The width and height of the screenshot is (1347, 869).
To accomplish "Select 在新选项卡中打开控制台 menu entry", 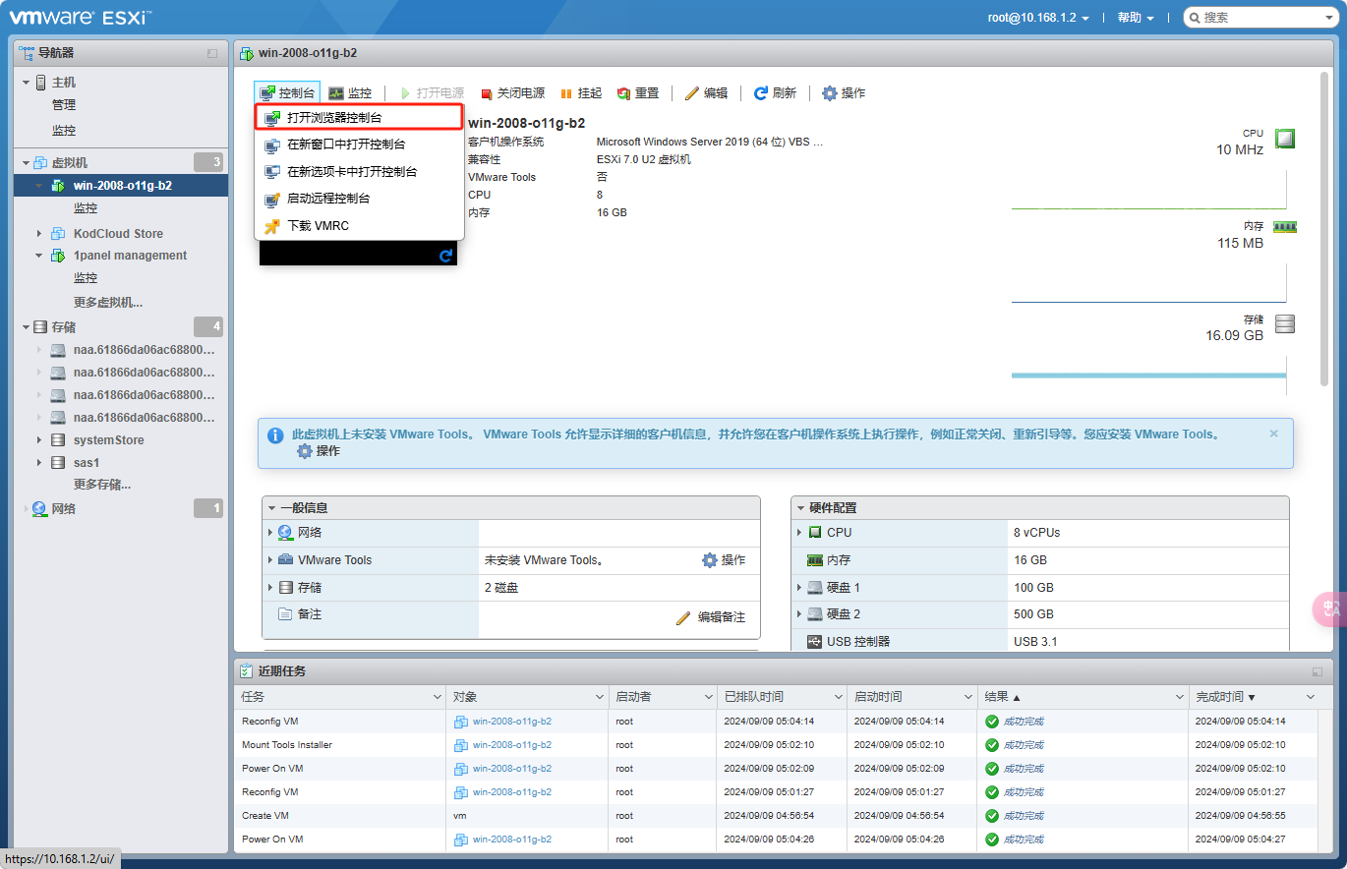I will [359, 171].
